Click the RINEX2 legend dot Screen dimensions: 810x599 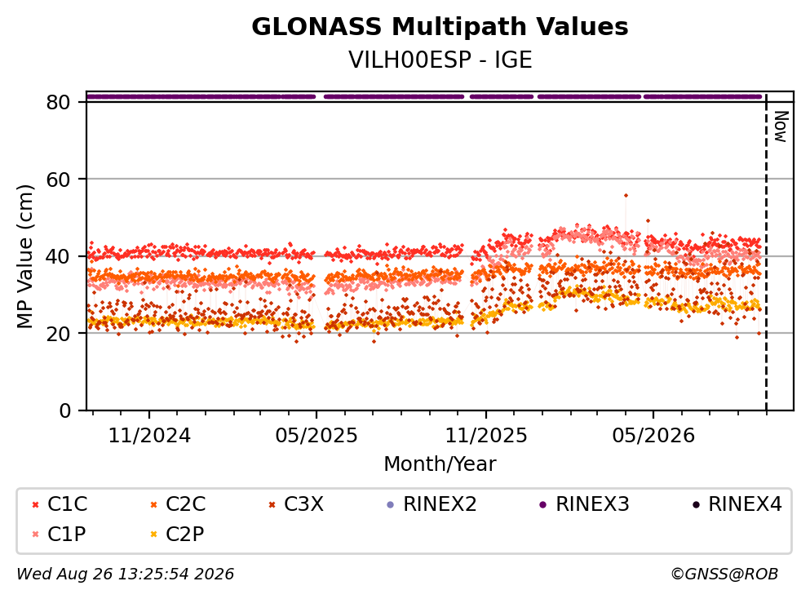pyautogui.click(x=391, y=504)
